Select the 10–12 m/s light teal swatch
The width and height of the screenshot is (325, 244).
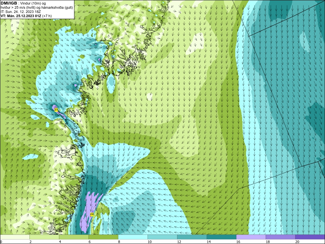(162, 237)
